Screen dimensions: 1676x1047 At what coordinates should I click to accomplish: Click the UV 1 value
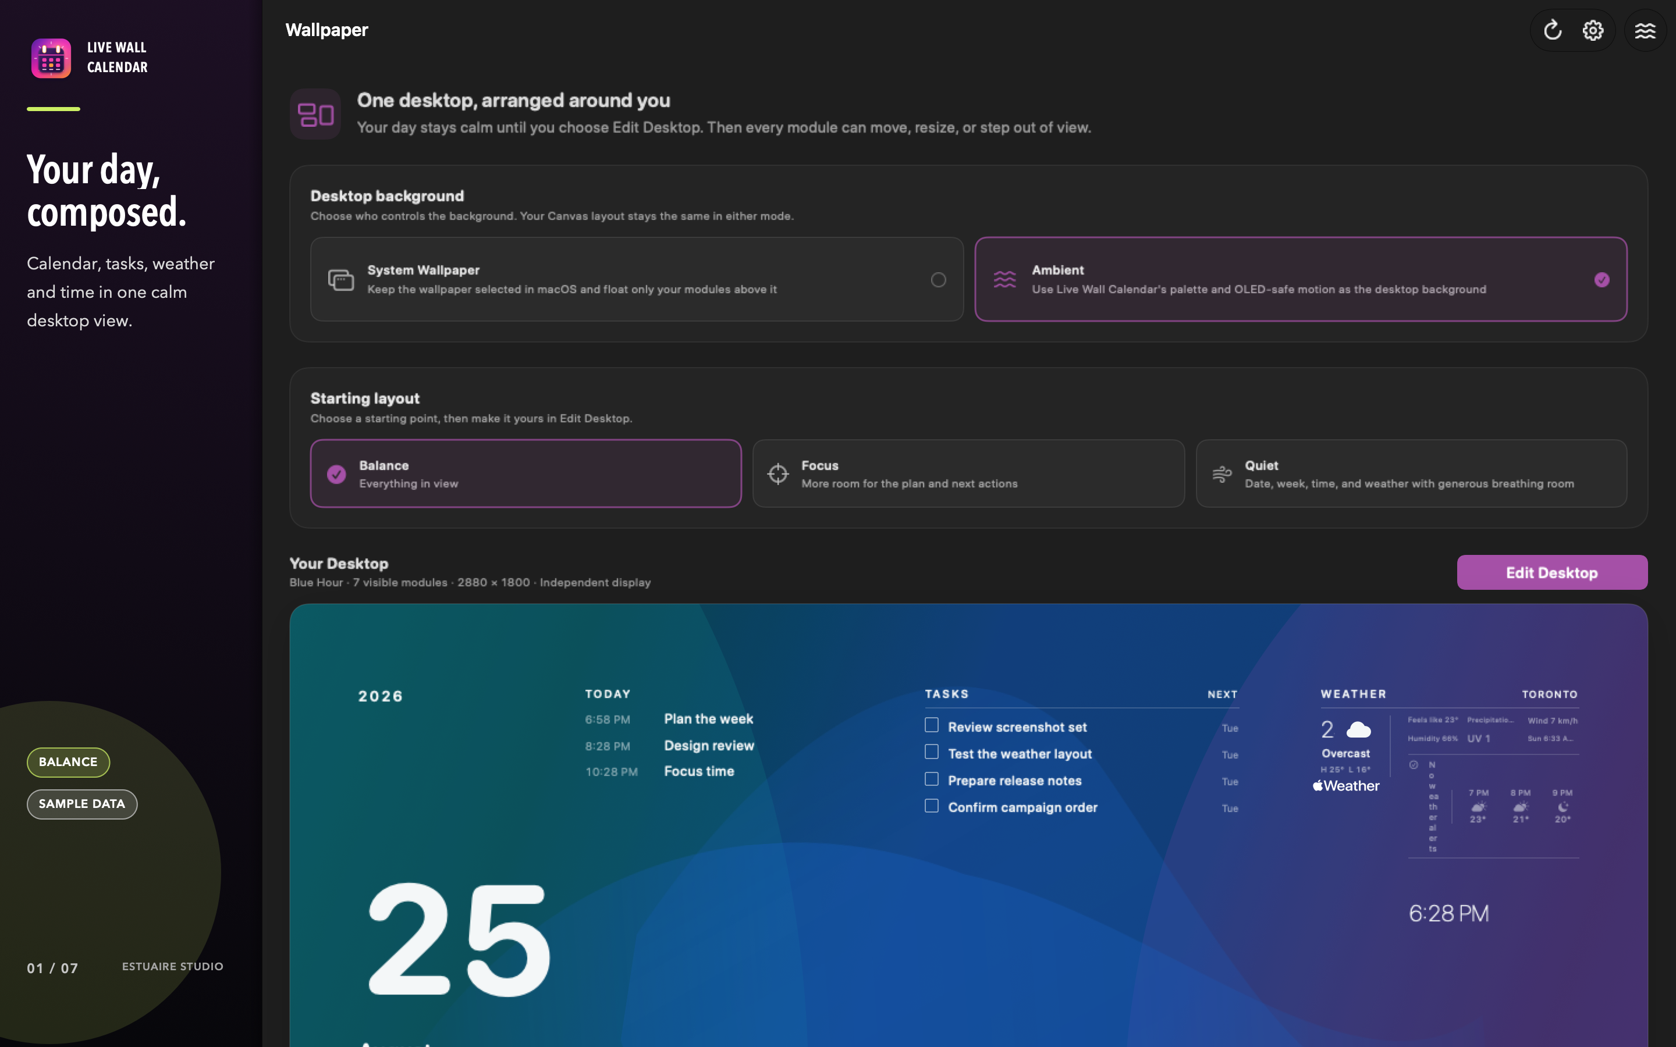[1478, 739]
